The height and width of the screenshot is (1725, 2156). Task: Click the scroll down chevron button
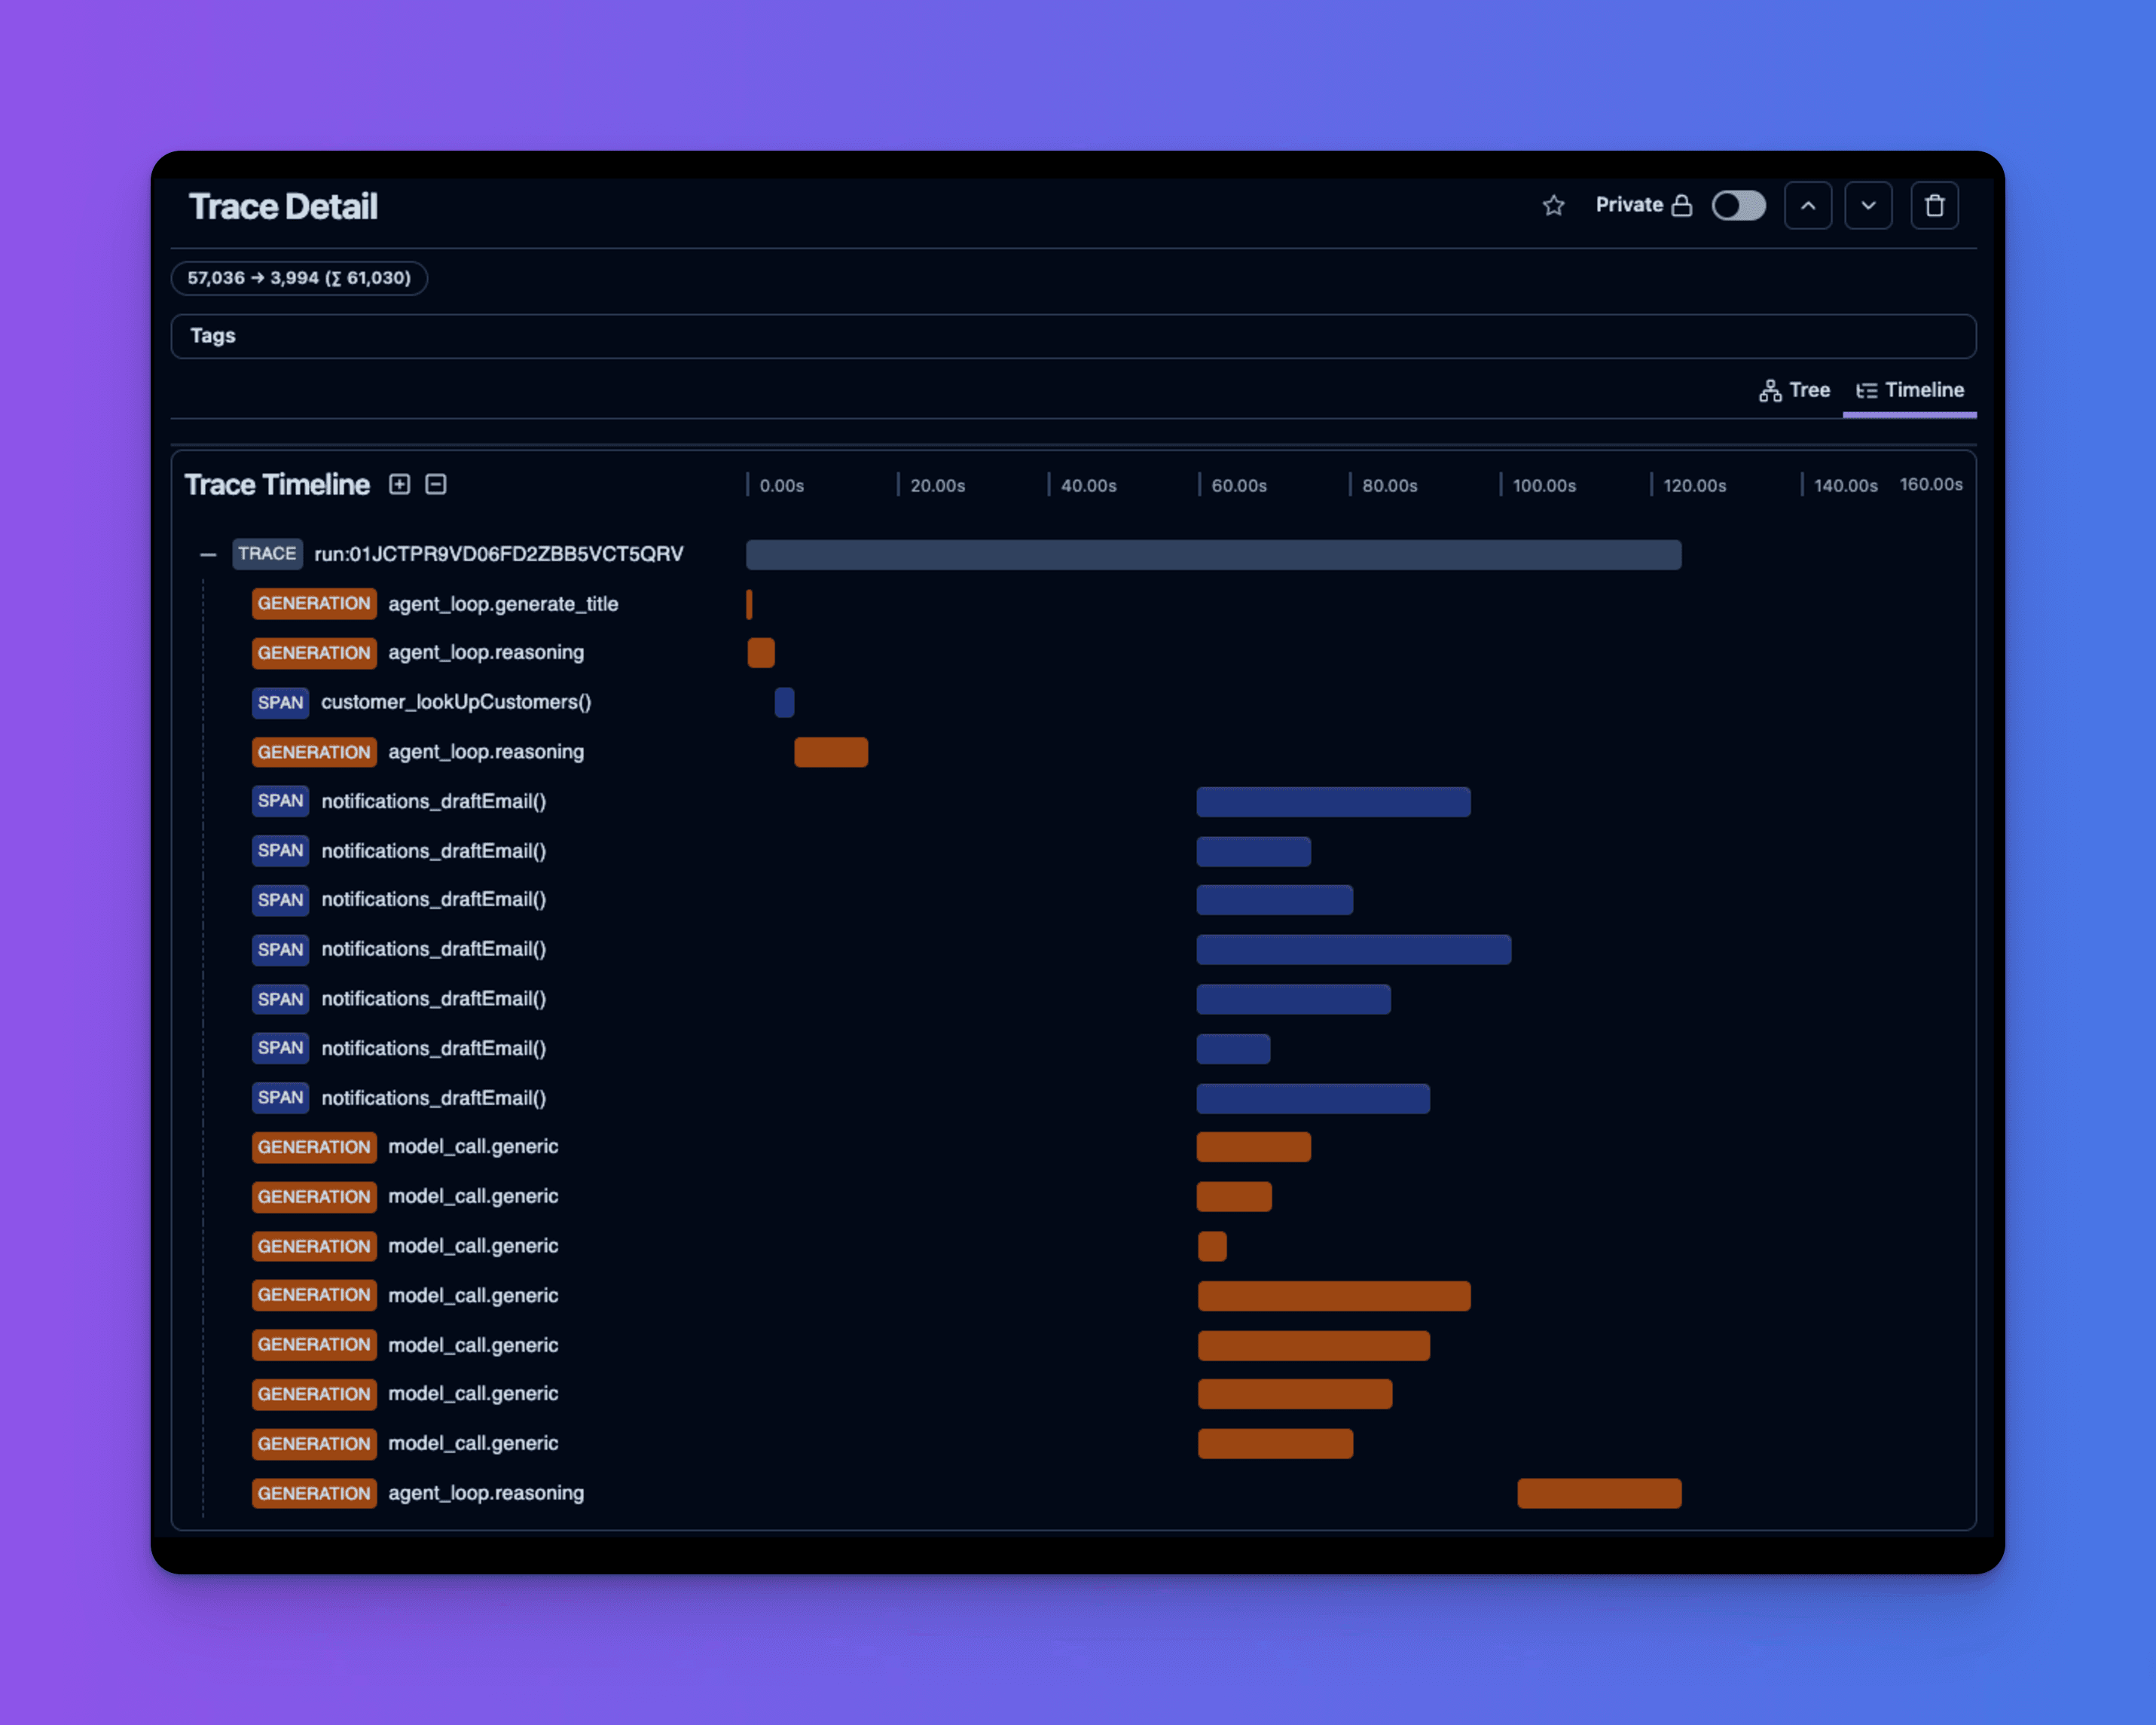click(1869, 206)
